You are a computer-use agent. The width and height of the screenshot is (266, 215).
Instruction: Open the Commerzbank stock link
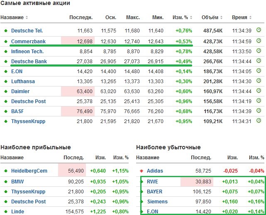click(27, 41)
